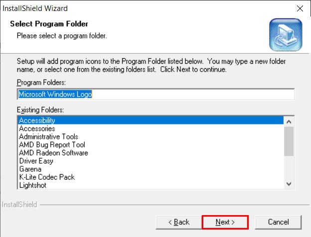The height and width of the screenshot is (237, 311).
Task: Choose the Administrative Tools folder
Action: [151, 137]
